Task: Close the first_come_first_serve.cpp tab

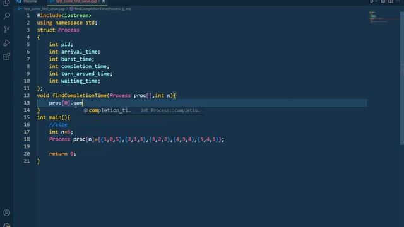Action: pyautogui.click(x=104, y=1)
